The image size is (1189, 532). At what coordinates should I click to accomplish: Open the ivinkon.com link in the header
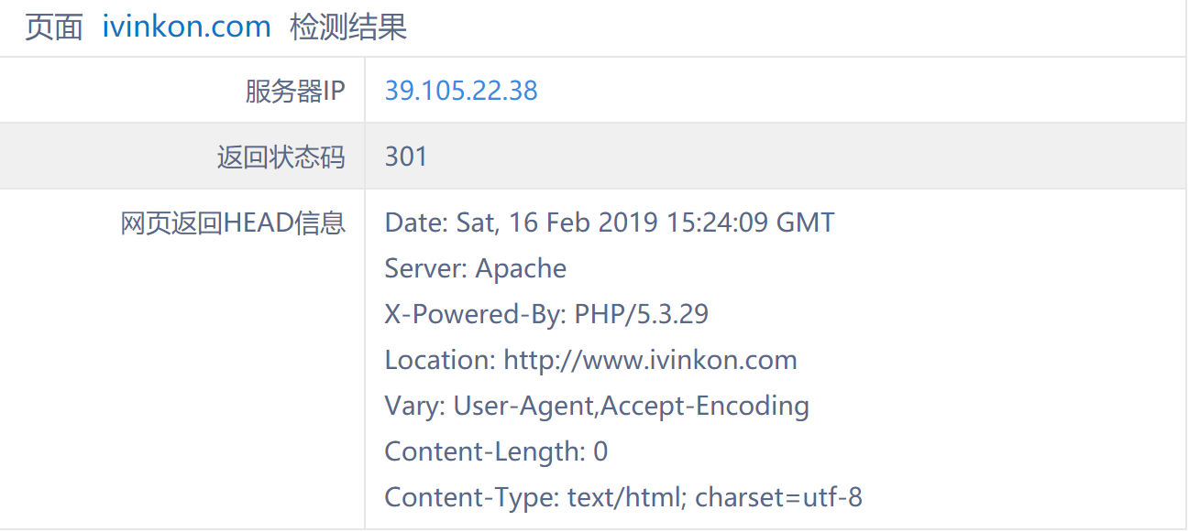pyautogui.click(x=186, y=27)
